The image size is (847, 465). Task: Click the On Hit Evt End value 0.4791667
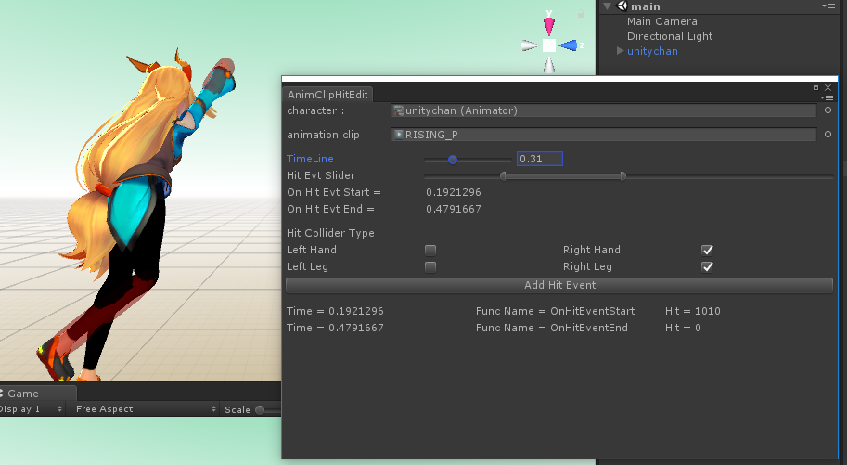click(454, 209)
